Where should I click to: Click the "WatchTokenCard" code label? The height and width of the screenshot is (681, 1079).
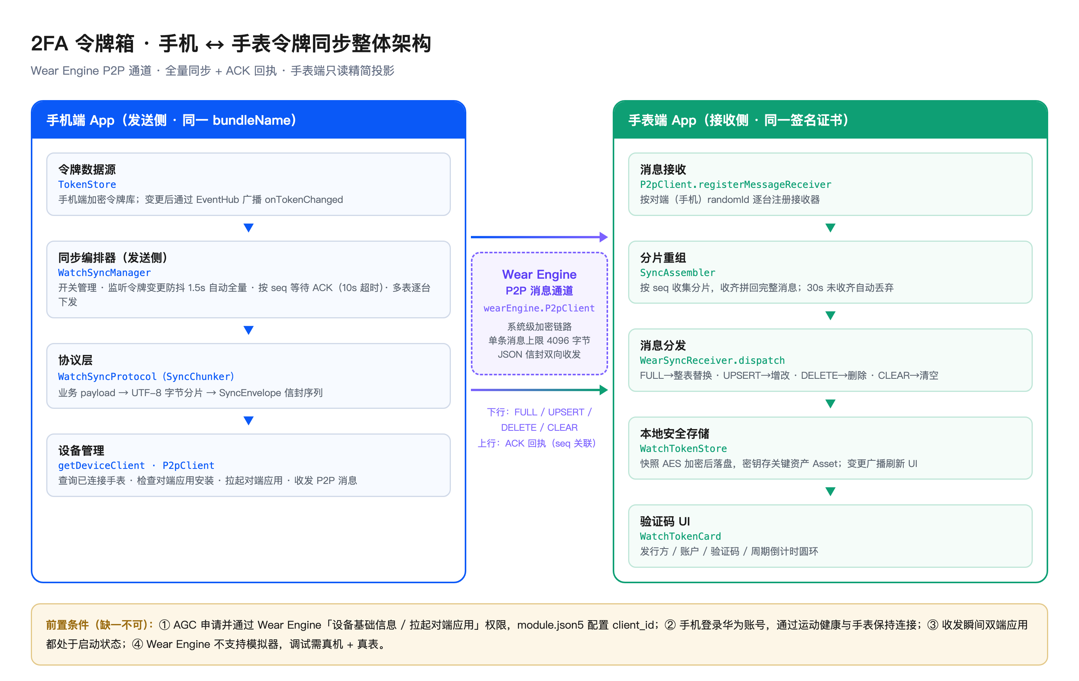coord(680,536)
